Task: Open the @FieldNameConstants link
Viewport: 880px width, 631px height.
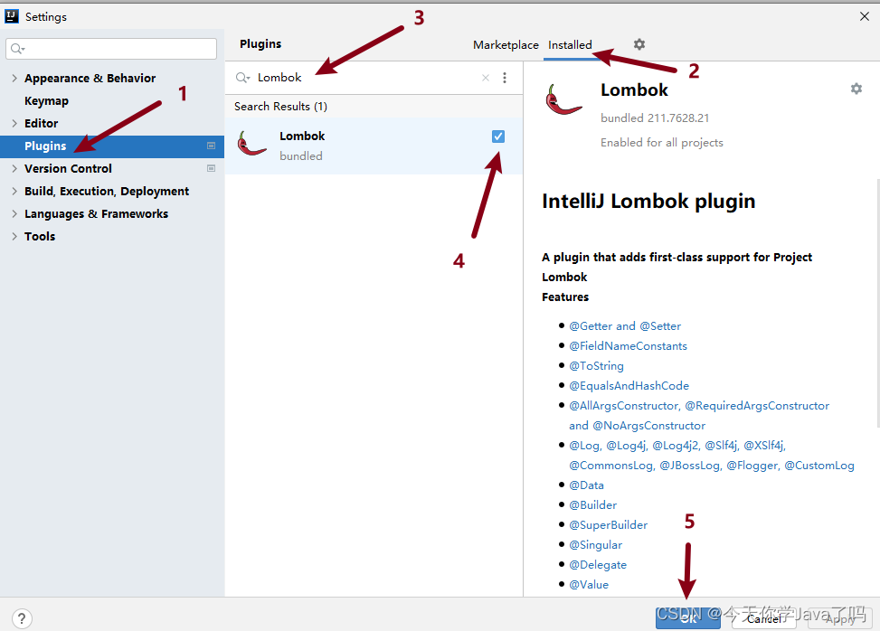Action: tap(628, 346)
